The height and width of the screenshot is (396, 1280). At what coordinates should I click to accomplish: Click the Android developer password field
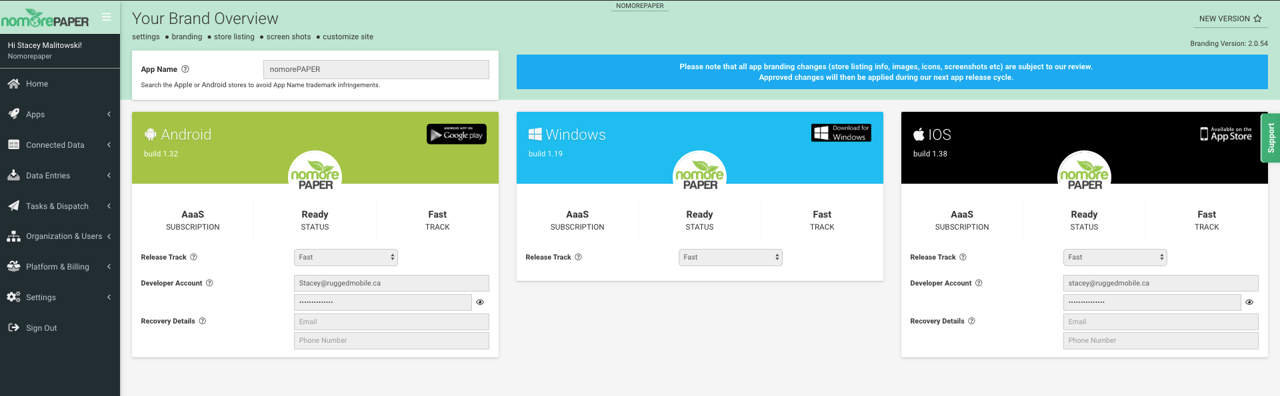point(383,302)
